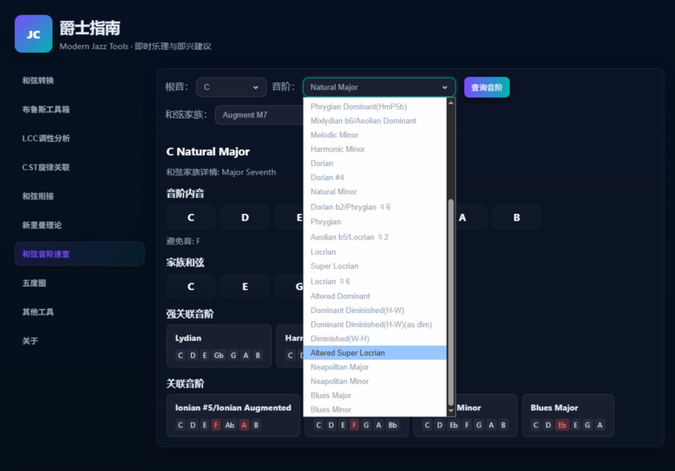This screenshot has height=471, width=675.
Task: Click the dropdown list scrollbar thumb
Action: pyautogui.click(x=450, y=302)
